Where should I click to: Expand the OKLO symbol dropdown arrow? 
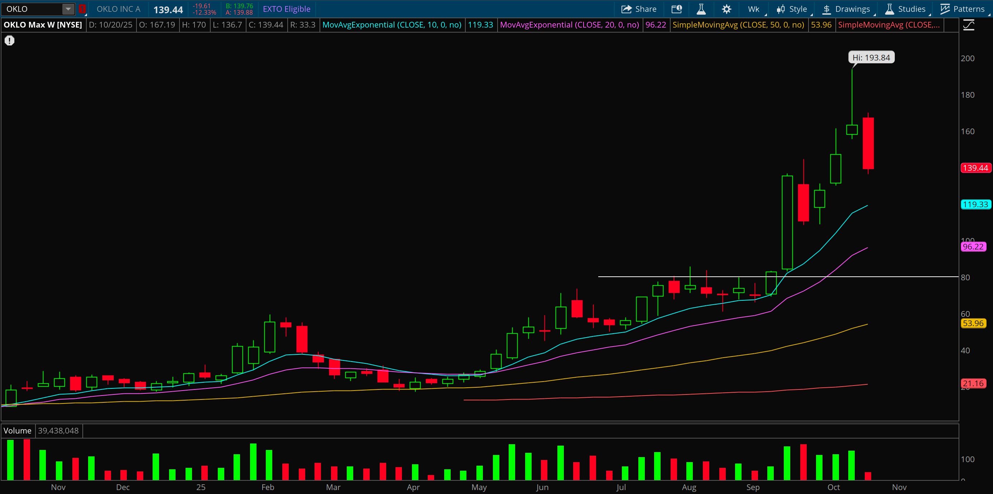[68, 9]
